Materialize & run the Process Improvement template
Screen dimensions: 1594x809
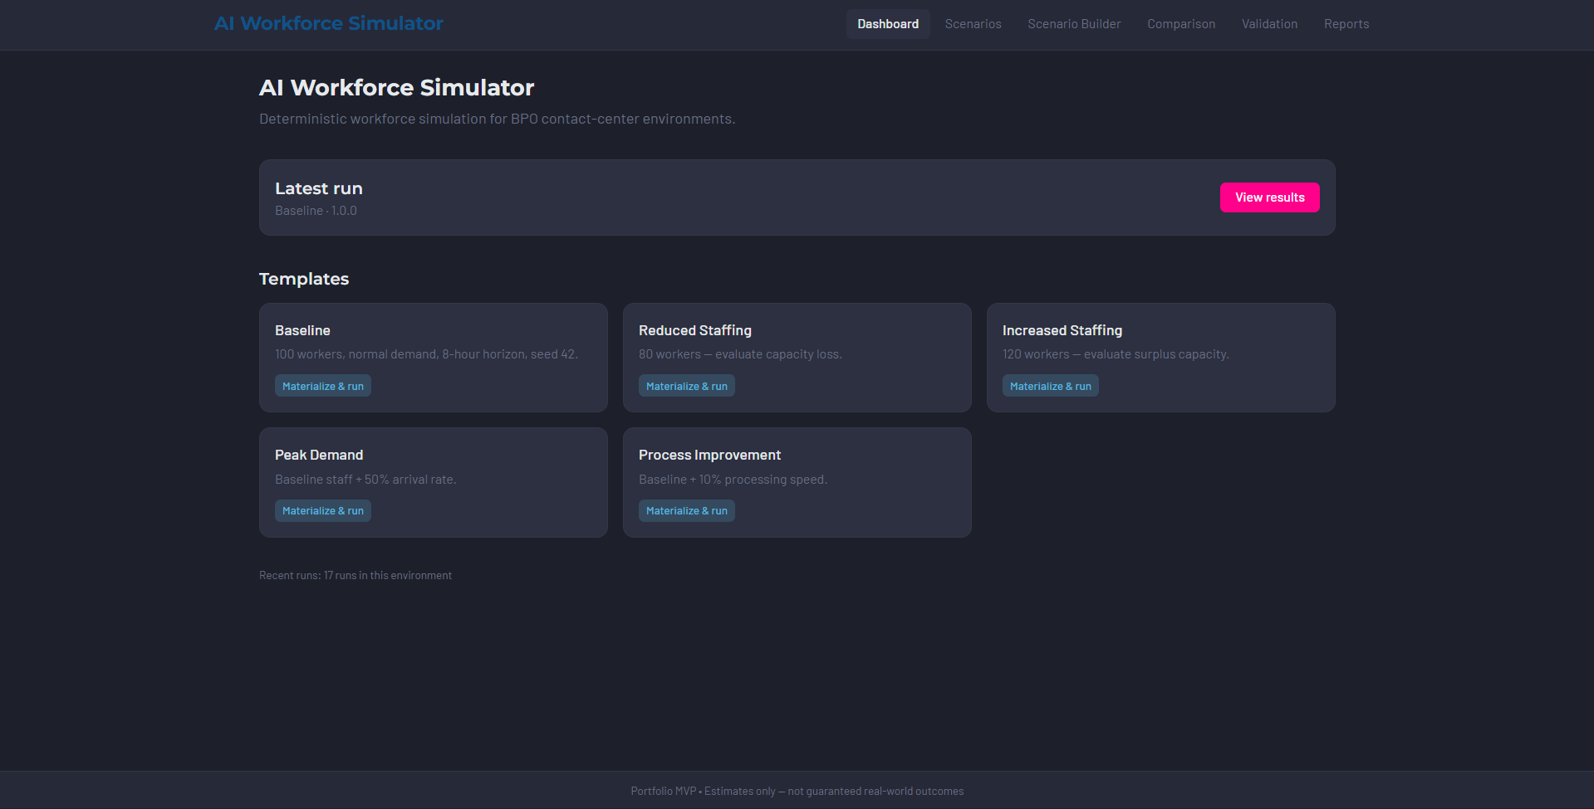tap(687, 511)
